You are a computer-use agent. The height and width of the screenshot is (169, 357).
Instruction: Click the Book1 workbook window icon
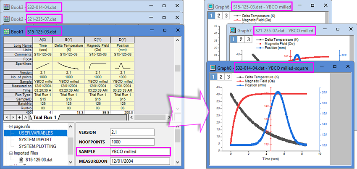click(6, 31)
